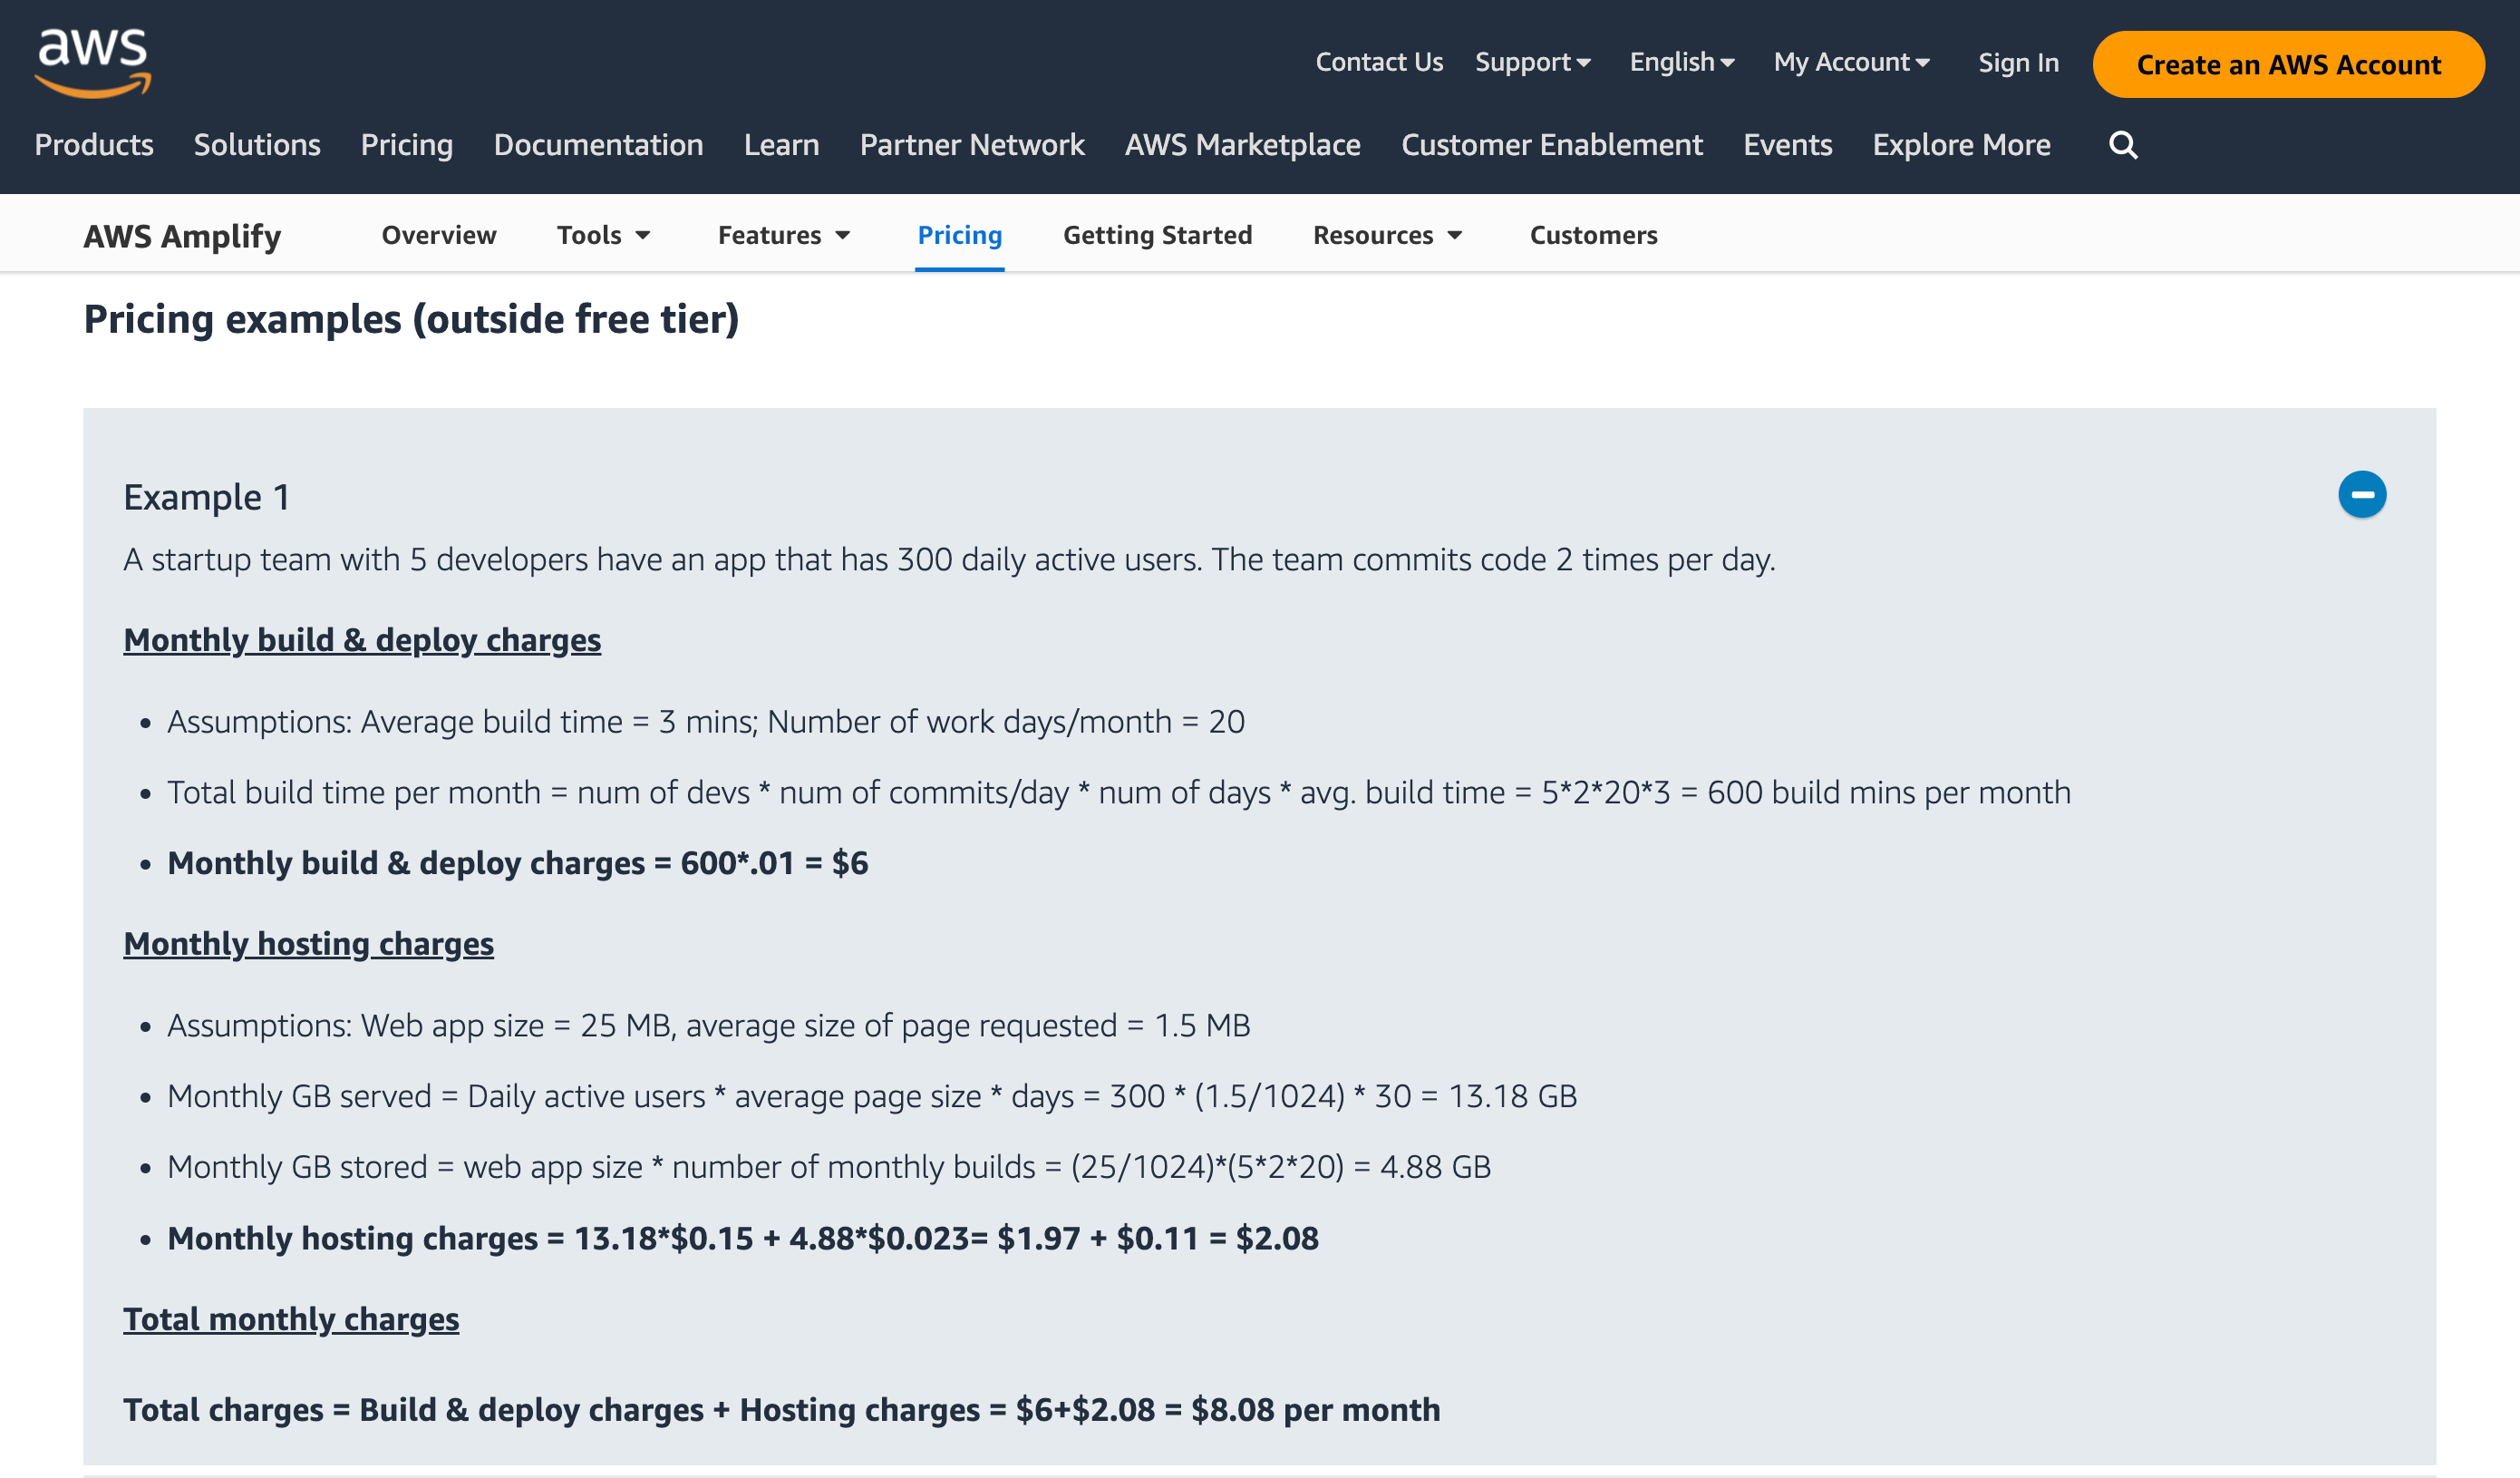Expand the Resources submenu
This screenshot has width=2520, height=1478.
click(x=1388, y=235)
